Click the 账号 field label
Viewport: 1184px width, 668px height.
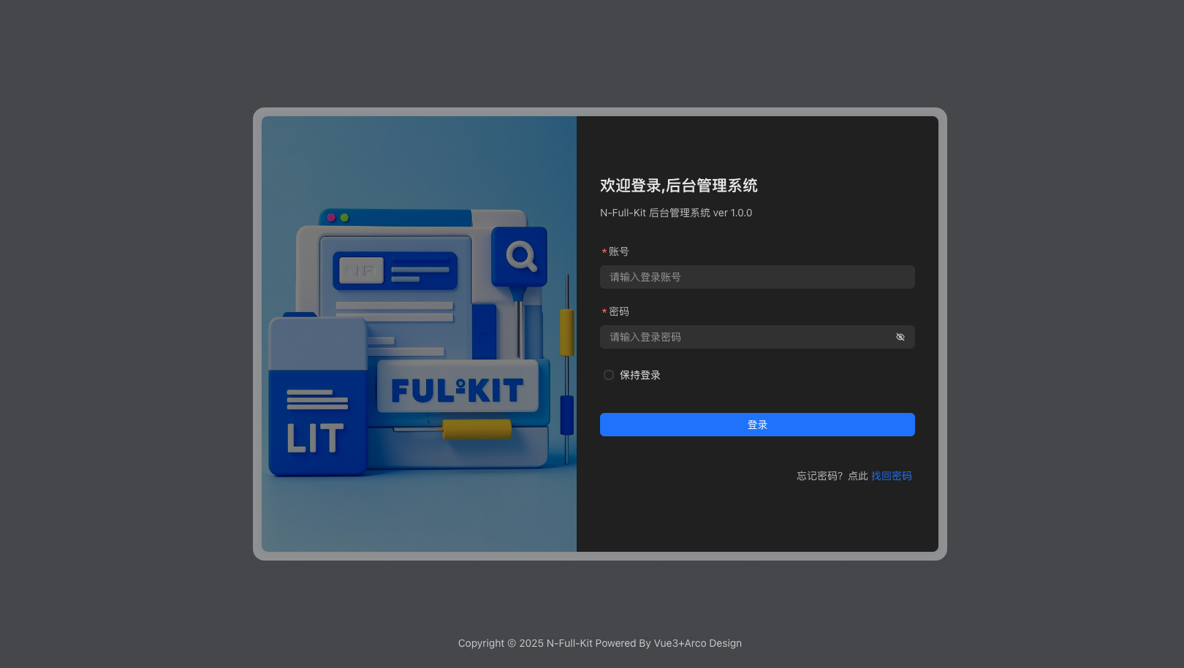click(618, 251)
